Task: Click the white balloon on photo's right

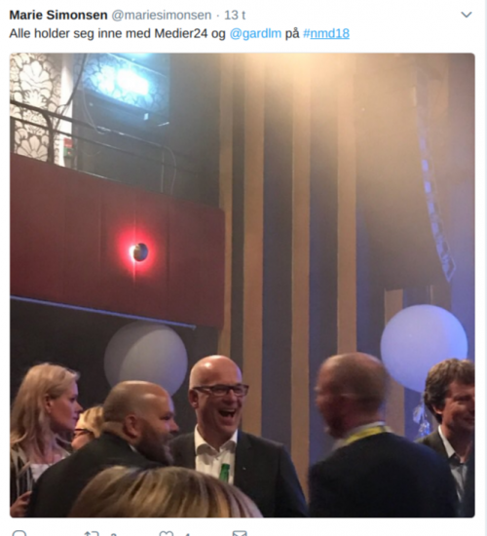Action: point(424,348)
